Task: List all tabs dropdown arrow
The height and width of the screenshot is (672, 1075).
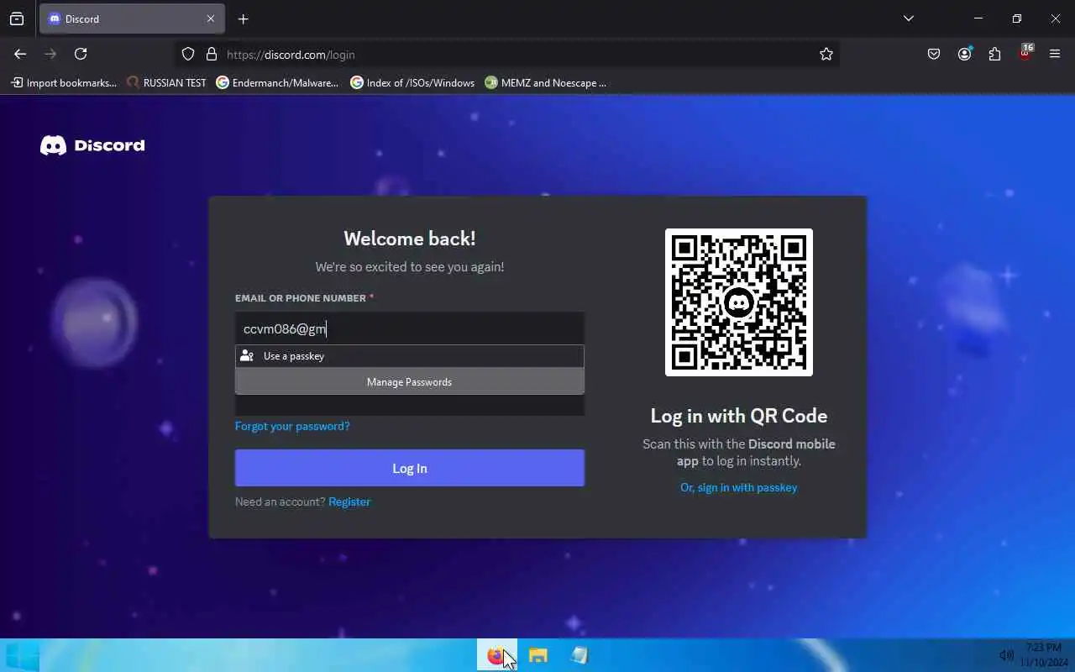Action: pos(908,18)
